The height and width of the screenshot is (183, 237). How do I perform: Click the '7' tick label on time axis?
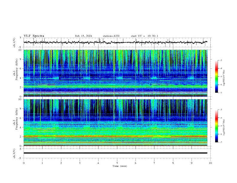154,163
